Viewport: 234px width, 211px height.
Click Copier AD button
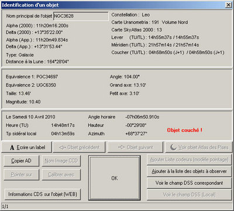click(x=21, y=161)
